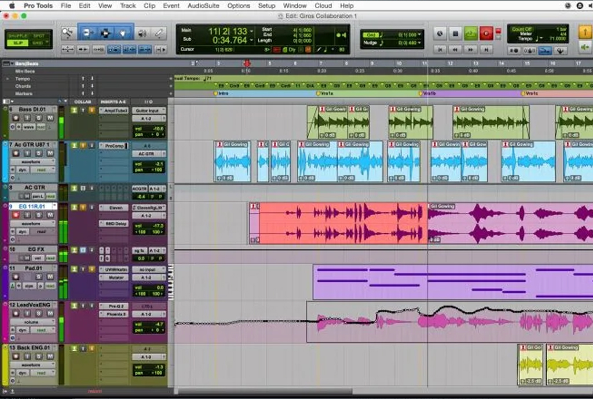Click the green loop Play button
This screenshot has width=593, height=399.
coord(470,34)
